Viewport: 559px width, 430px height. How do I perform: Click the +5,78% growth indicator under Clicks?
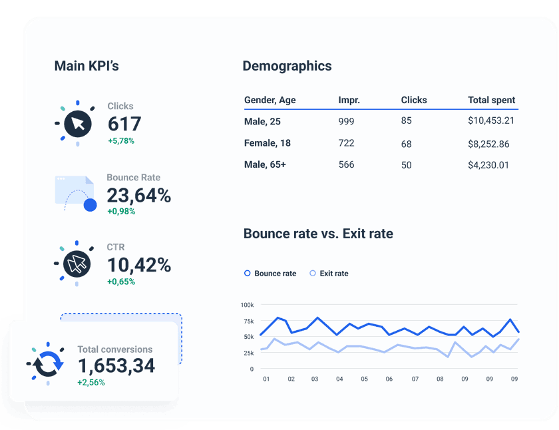pos(120,140)
